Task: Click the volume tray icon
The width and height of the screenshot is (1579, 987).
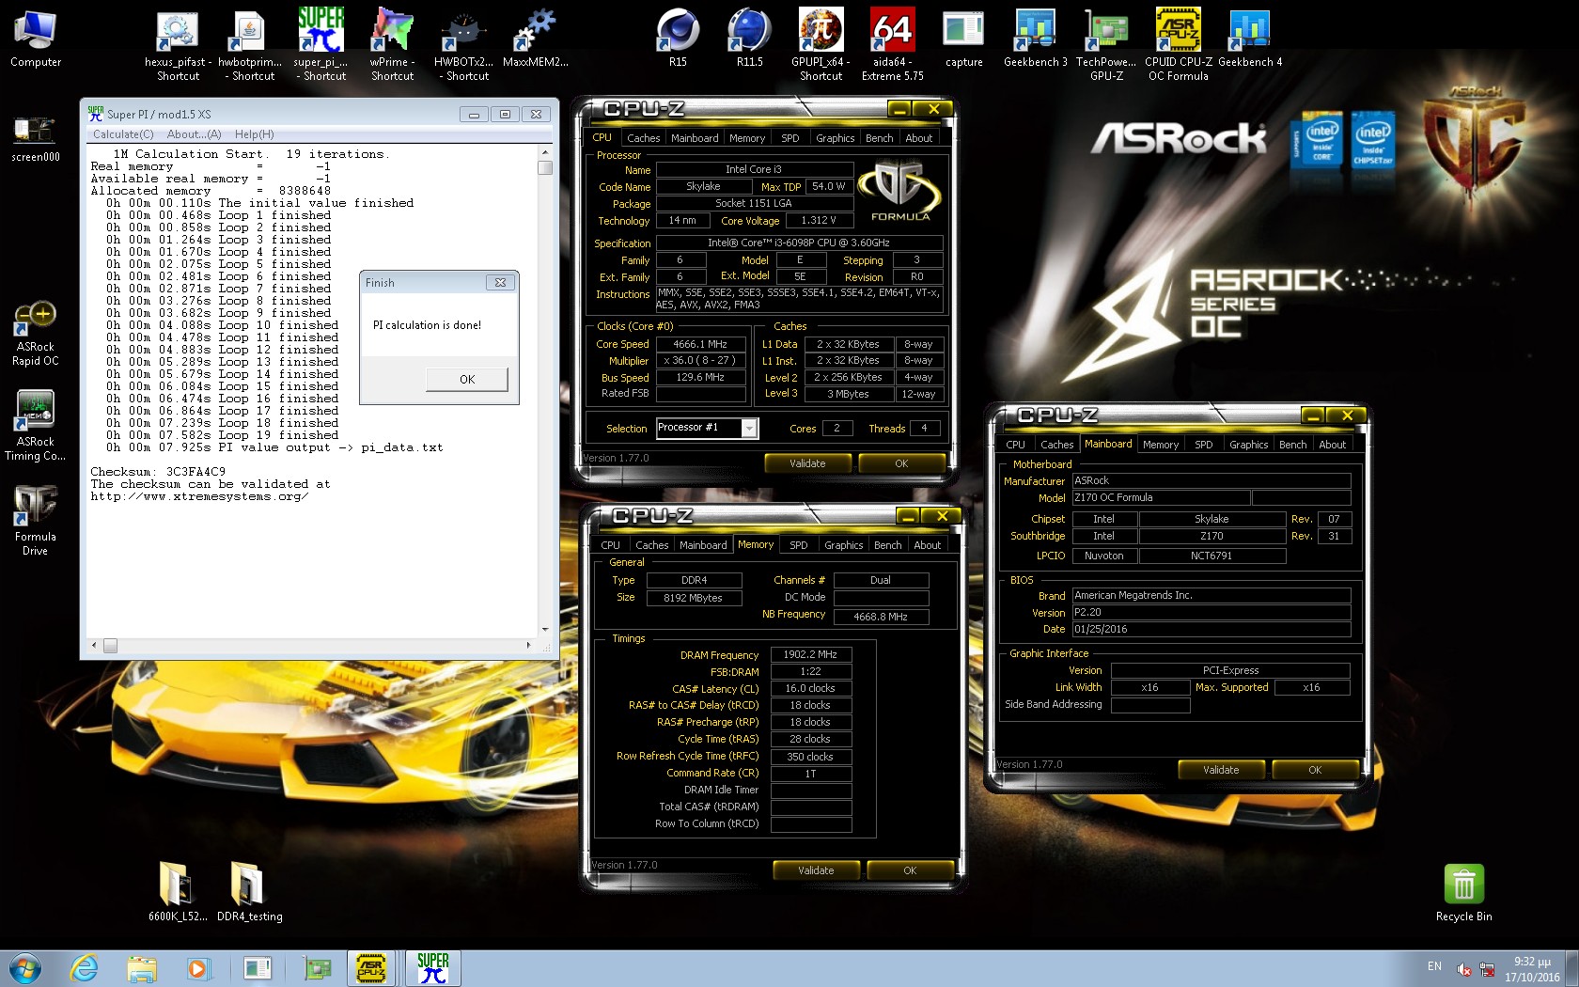Action: tap(1463, 969)
